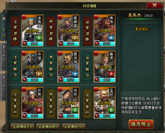Click 全部编组步兵 button
Viewport: 165px width, 133px height.
23,126
